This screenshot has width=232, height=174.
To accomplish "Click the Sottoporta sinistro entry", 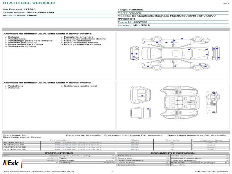I will point(22,46).
